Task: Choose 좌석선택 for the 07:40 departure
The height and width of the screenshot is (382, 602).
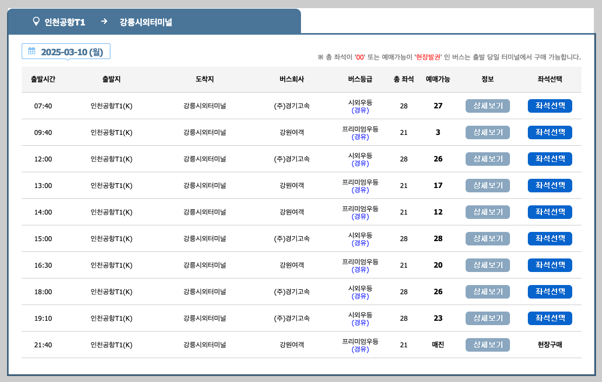Action: point(550,106)
